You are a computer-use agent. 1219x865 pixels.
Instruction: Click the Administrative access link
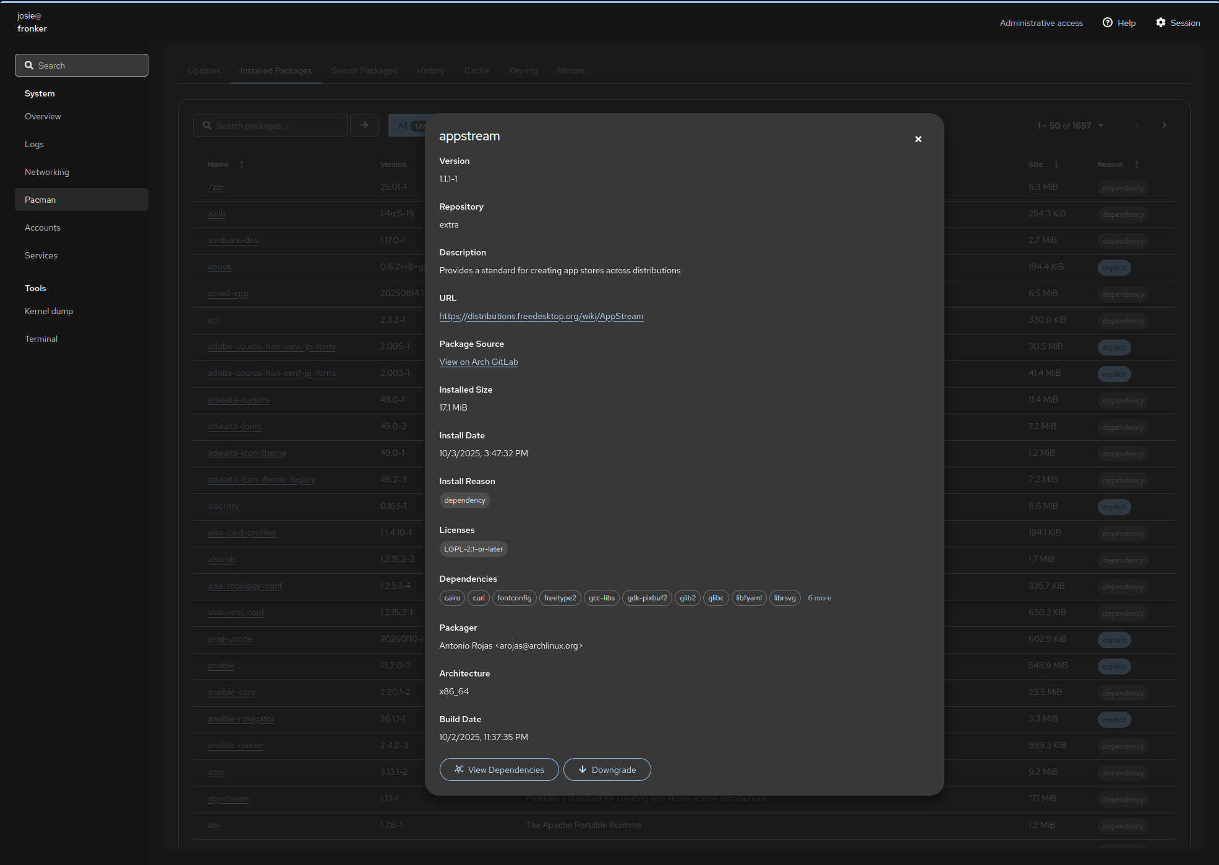(x=1041, y=23)
